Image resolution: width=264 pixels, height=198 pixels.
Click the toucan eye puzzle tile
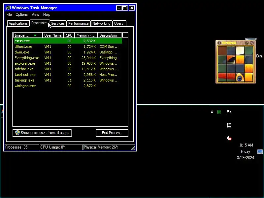pyautogui.click(x=240, y=78)
